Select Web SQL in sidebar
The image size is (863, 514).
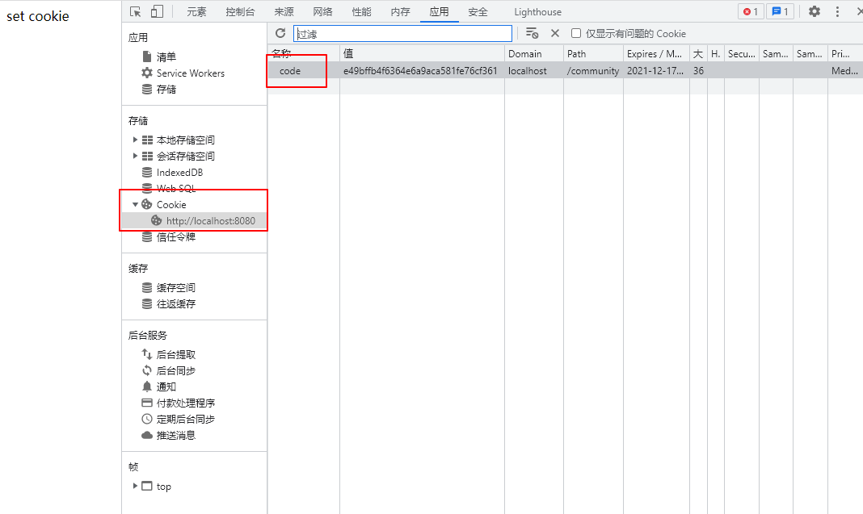click(x=176, y=188)
